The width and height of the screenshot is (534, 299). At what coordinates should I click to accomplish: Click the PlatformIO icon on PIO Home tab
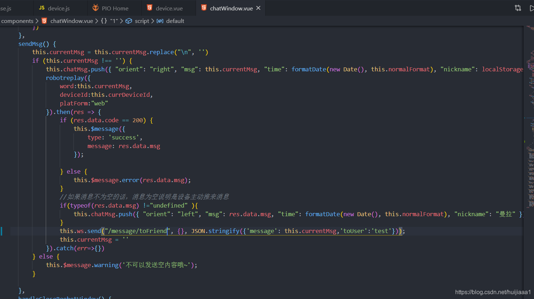click(95, 8)
